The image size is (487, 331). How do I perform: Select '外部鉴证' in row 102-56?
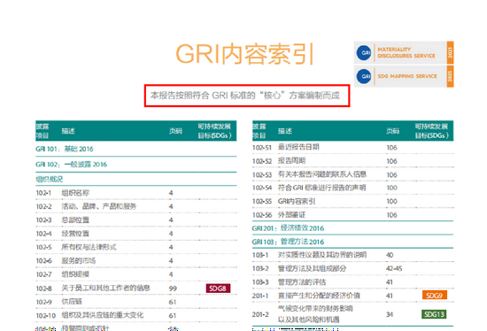[x=291, y=215]
